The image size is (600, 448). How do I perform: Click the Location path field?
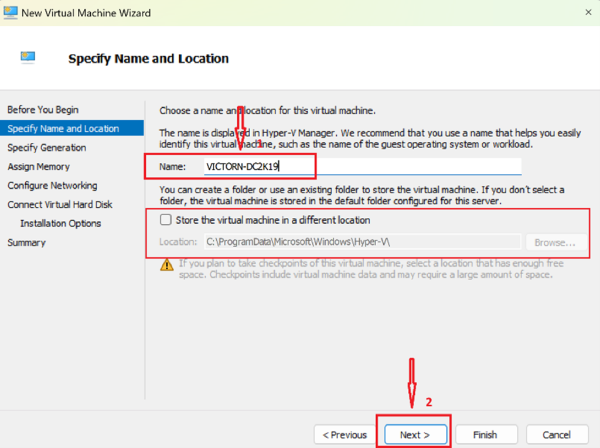tap(362, 242)
